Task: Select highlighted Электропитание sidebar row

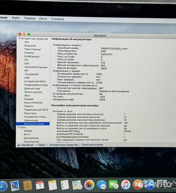Action: [x=33, y=124]
